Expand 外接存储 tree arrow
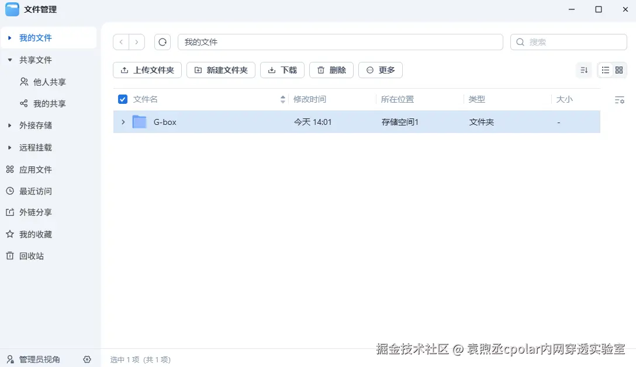 pos(10,125)
